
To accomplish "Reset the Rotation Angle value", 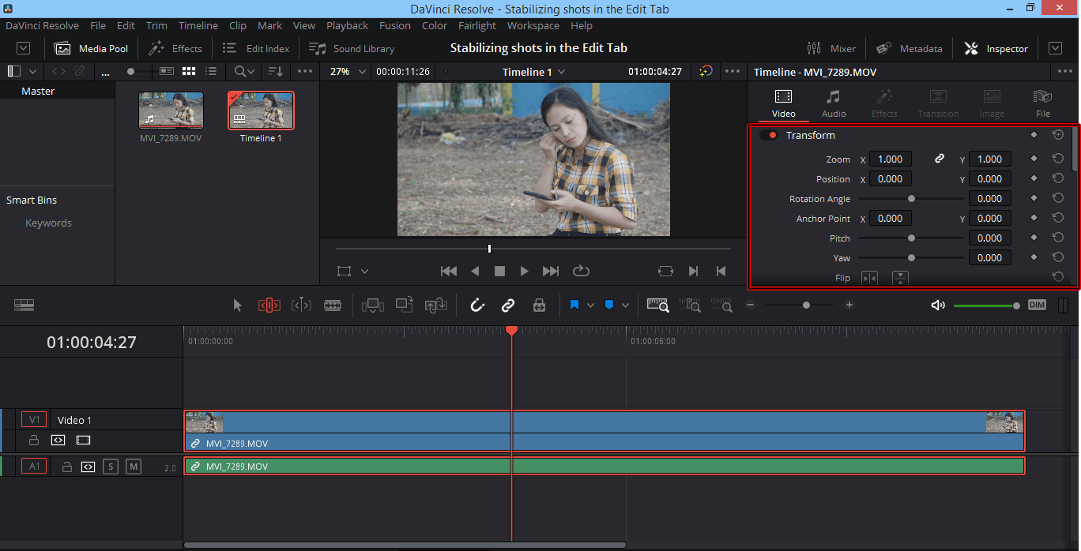I will [x=1058, y=198].
